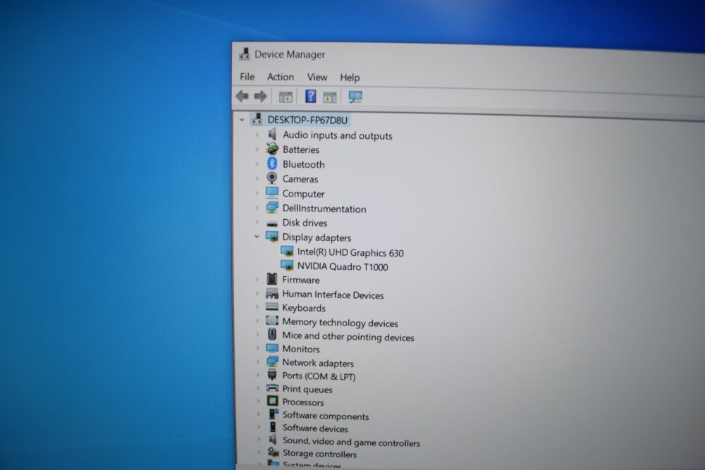Screen dimensions: 705x470
Task: Click the Batteries category icon
Action: pos(272,149)
